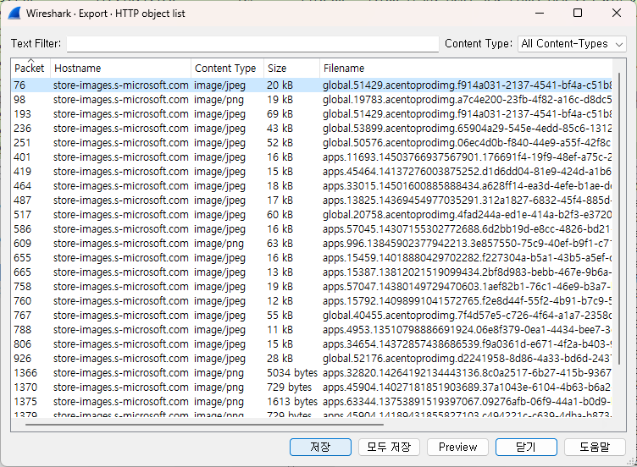Open the Content Type dropdown
The height and width of the screenshot is (467, 637).
[x=572, y=44]
